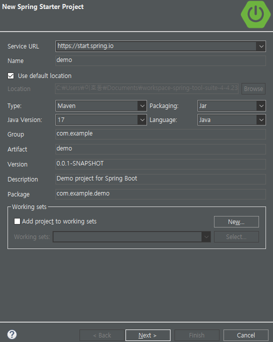Click into the Group field com.example
The height and width of the screenshot is (342, 273).
(160, 134)
